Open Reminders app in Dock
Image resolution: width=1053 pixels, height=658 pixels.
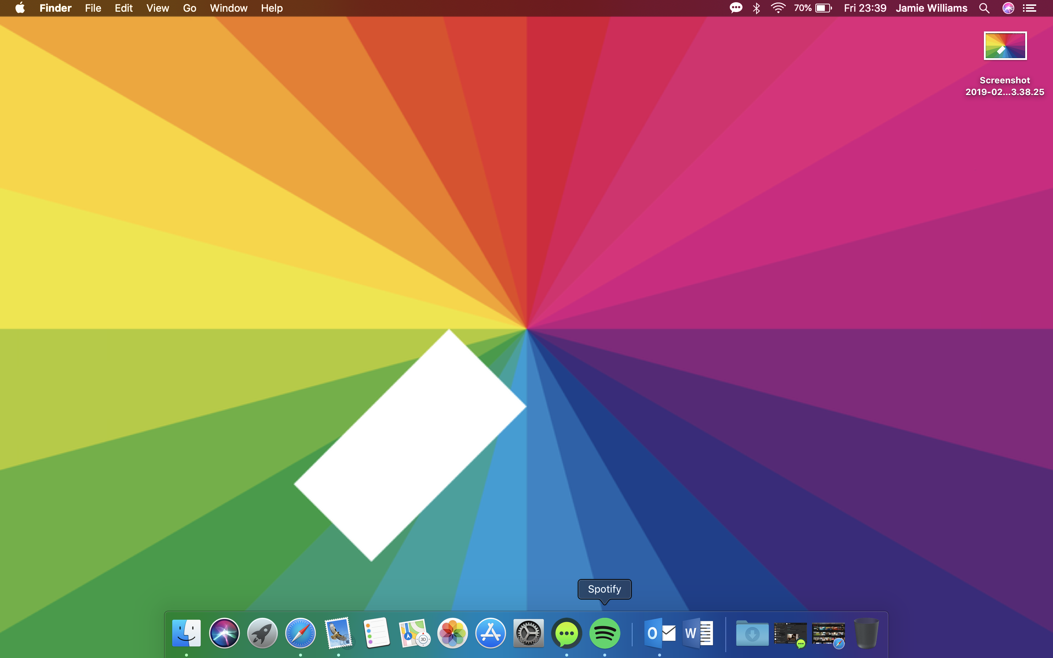(x=376, y=633)
